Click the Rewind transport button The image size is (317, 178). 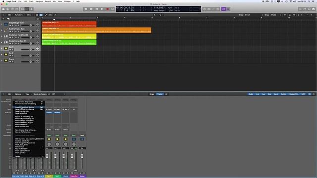tap(86, 9)
